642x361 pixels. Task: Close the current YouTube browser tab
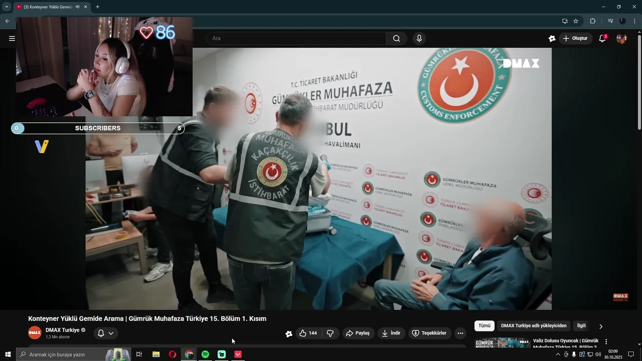click(86, 7)
